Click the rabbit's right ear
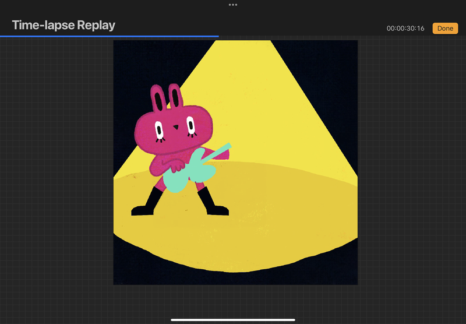The width and height of the screenshot is (466, 324). tap(175, 97)
